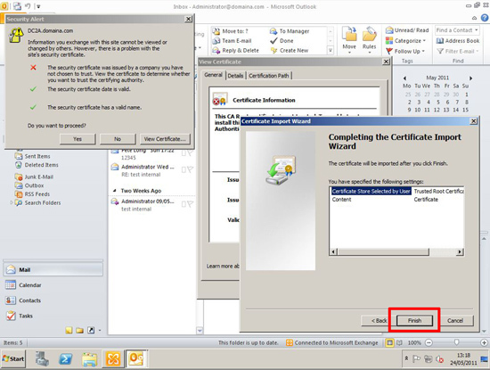Expand Search Folders tree node
This screenshot has width=490, height=370.
pyautogui.click(x=12, y=202)
